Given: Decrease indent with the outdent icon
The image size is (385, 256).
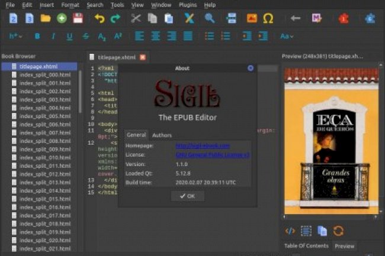Looking at the screenshot, I should [247, 36].
